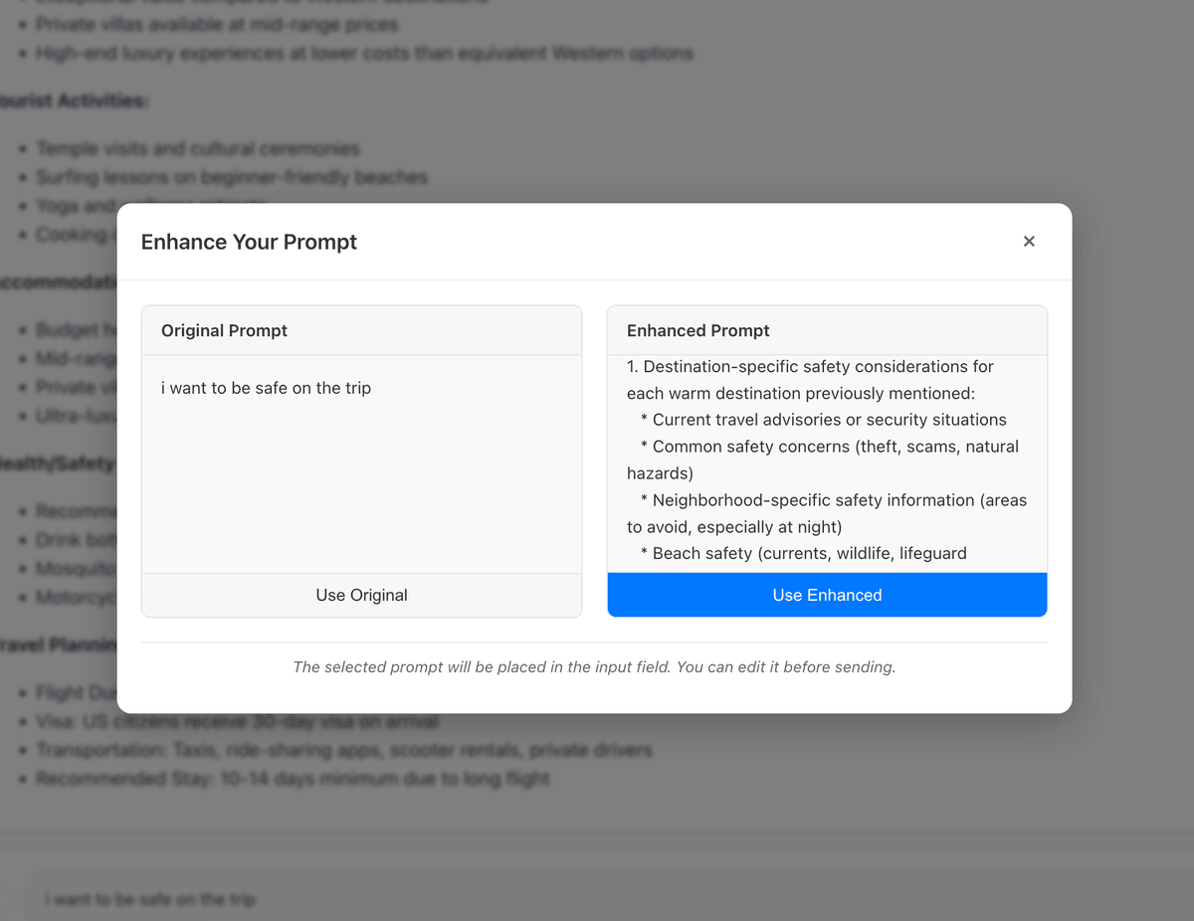
Task: Click the Temple visits and cultural ceremonies bullet
Action: point(198,148)
